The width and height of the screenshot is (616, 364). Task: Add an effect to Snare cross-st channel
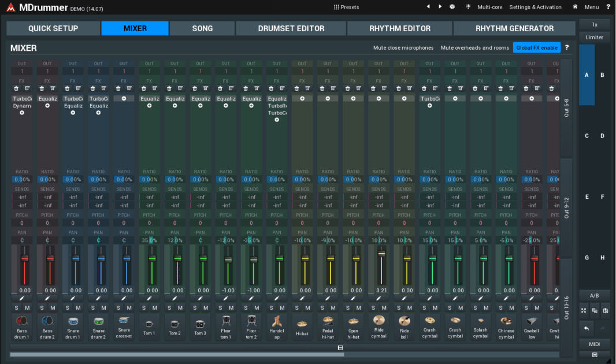point(124,99)
